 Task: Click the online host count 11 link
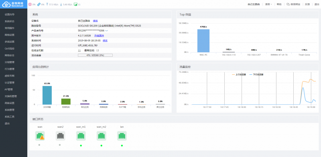coord(79,50)
